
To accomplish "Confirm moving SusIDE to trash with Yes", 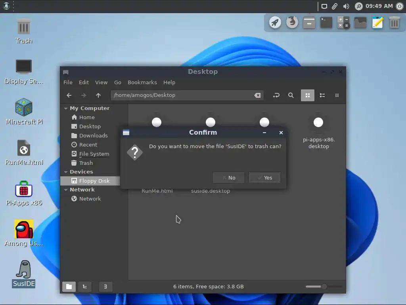I will tap(264, 178).
